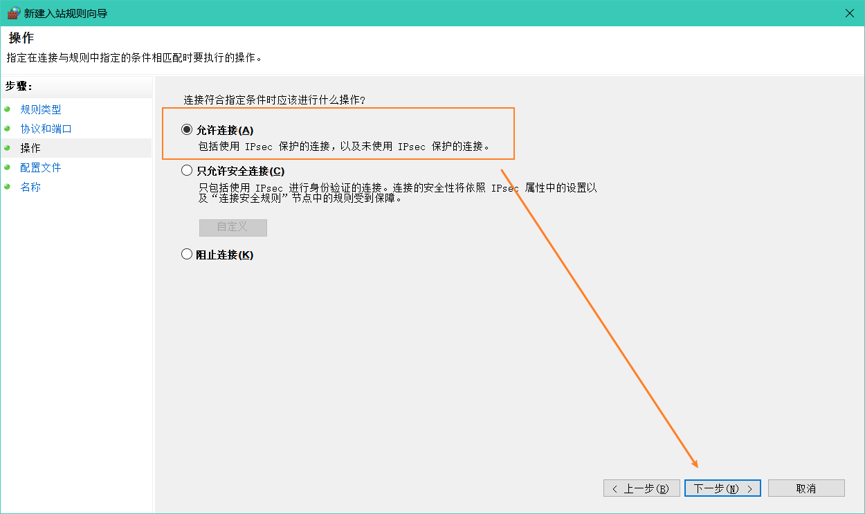
Task: Close the 新建入站规则向导 window
Action: click(849, 13)
